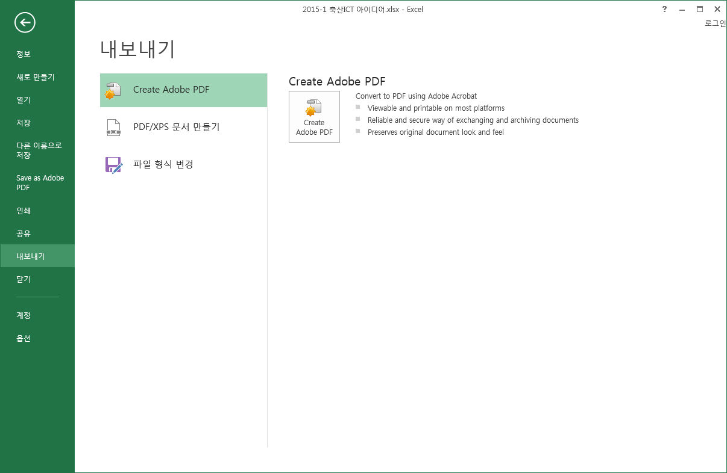Open 옵션 settings
Screen dimensions: 727x473
[x=37, y=338]
